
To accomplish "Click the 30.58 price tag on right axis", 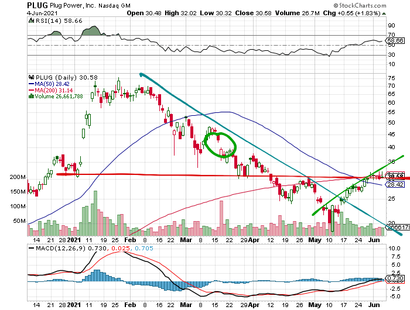I will click(395, 177).
